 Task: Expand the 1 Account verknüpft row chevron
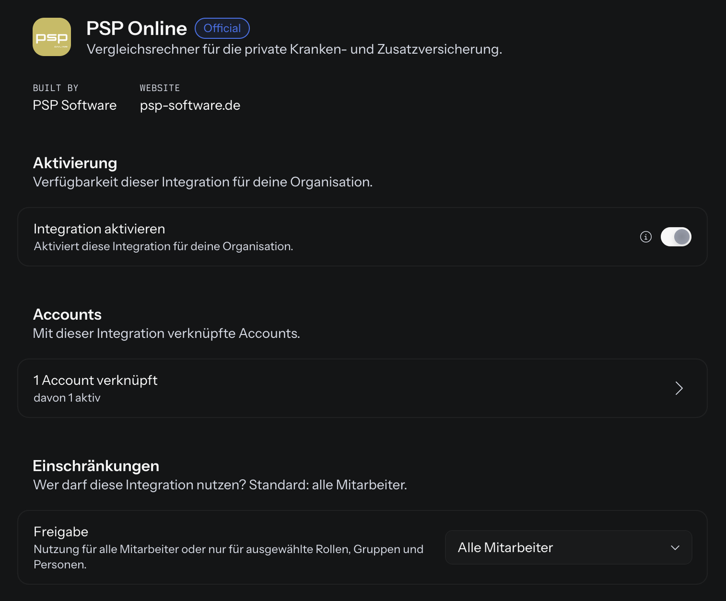coord(679,388)
